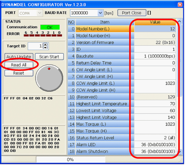Image resolution: width=185 pixels, height=165 pixels.
Task: Increase Target ID with up stepper arrow
Action: [46, 45]
